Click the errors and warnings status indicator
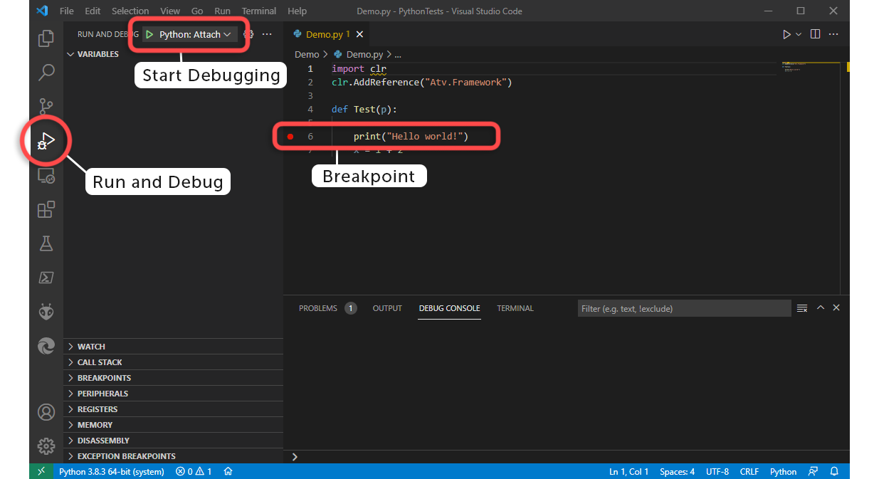The width and height of the screenshot is (879, 479). pos(194,471)
